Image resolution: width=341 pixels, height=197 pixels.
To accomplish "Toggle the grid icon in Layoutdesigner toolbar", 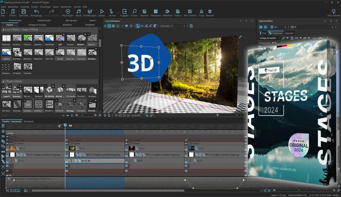I will 131,26.
